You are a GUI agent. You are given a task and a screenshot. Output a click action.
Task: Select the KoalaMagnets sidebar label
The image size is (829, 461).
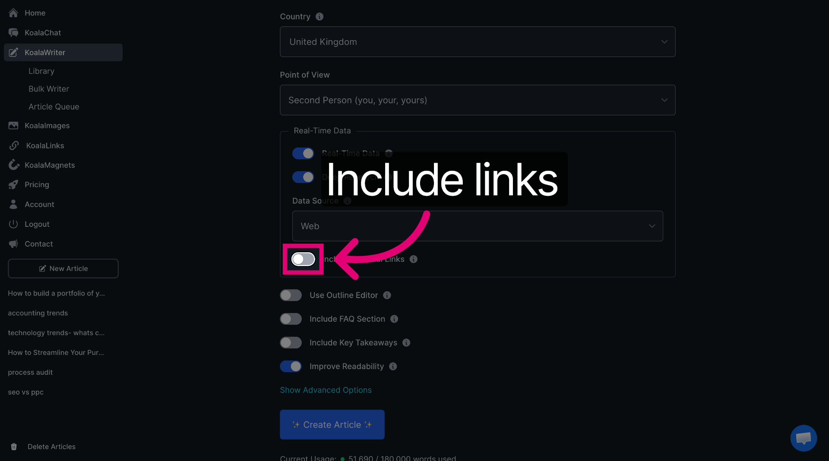50,165
